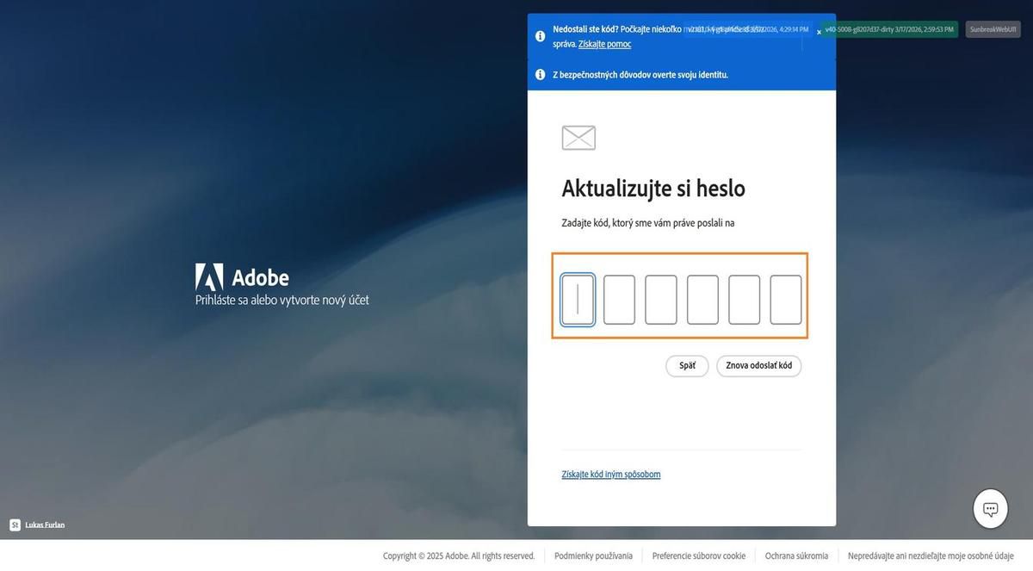Open the Podmienky používania footer link
This screenshot has height=571, width=1033.
point(593,555)
